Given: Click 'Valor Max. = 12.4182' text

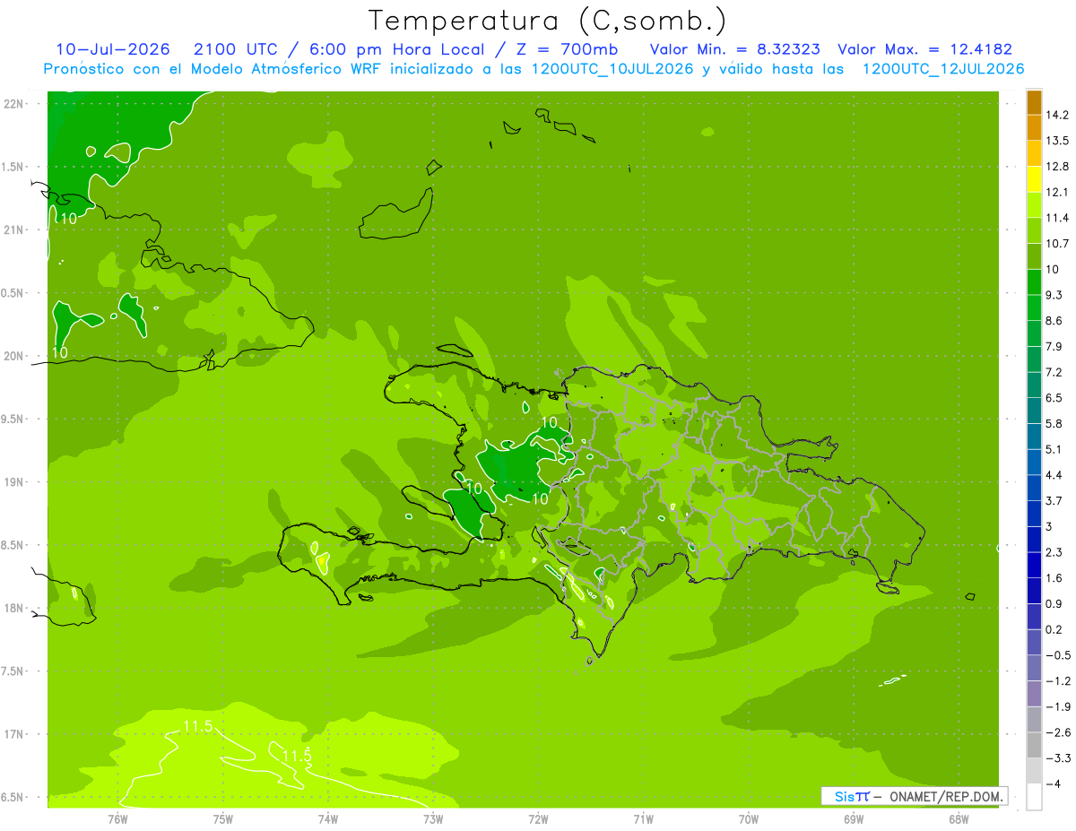Looking at the screenshot, I should tap(925, 49).
